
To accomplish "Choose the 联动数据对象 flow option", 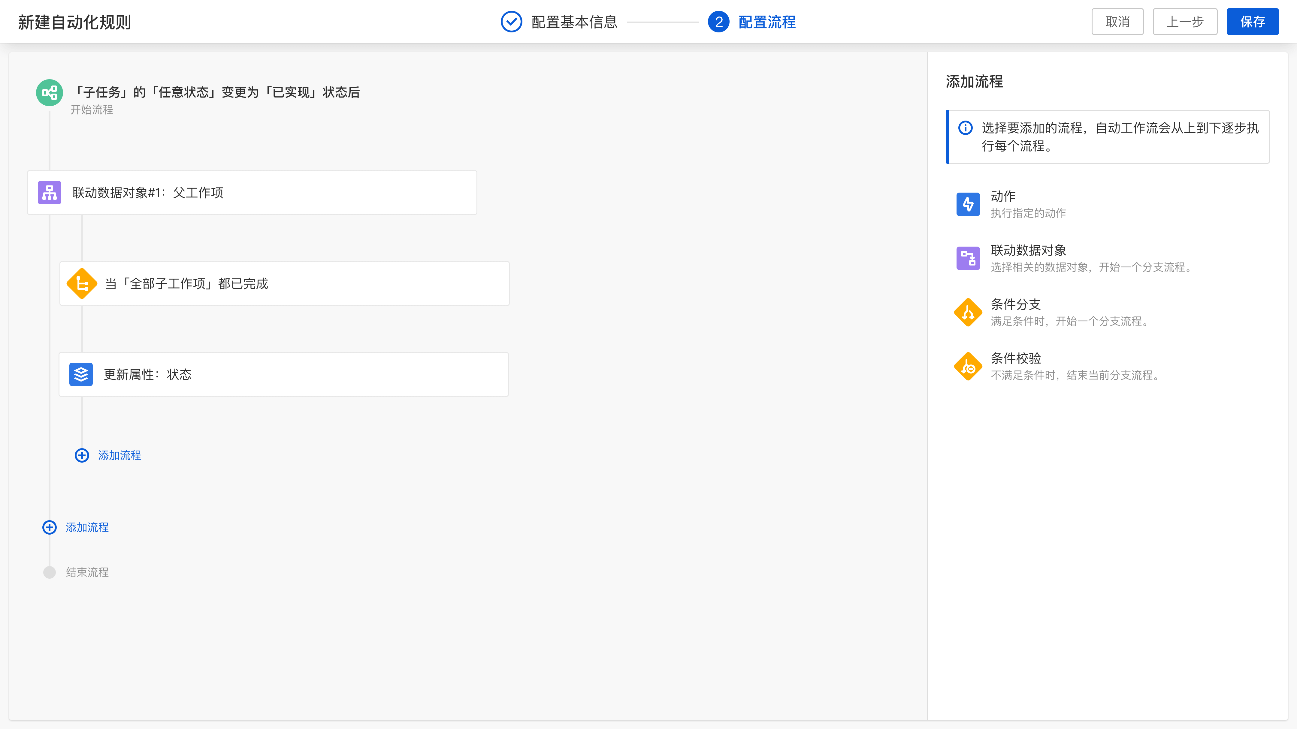I will click(x=1108, y=258).
